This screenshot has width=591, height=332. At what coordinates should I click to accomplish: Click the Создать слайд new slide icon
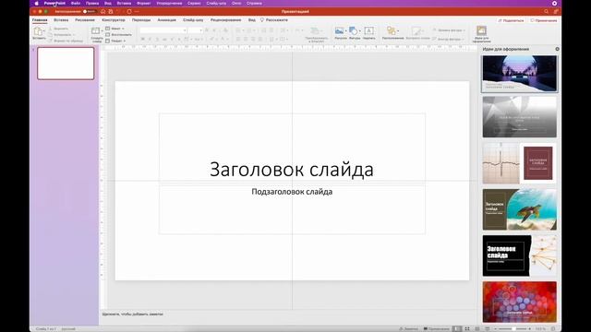[96, 31]
